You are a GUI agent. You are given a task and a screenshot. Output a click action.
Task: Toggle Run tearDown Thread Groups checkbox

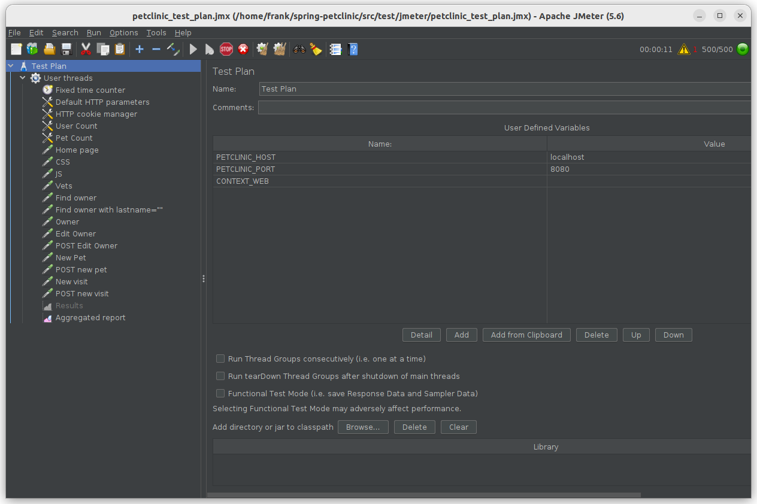(x=220, y=377)
